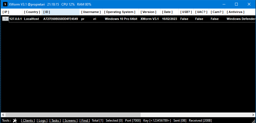Click the Received [208B] status entry
256x123 pixels.
(200, 121)
